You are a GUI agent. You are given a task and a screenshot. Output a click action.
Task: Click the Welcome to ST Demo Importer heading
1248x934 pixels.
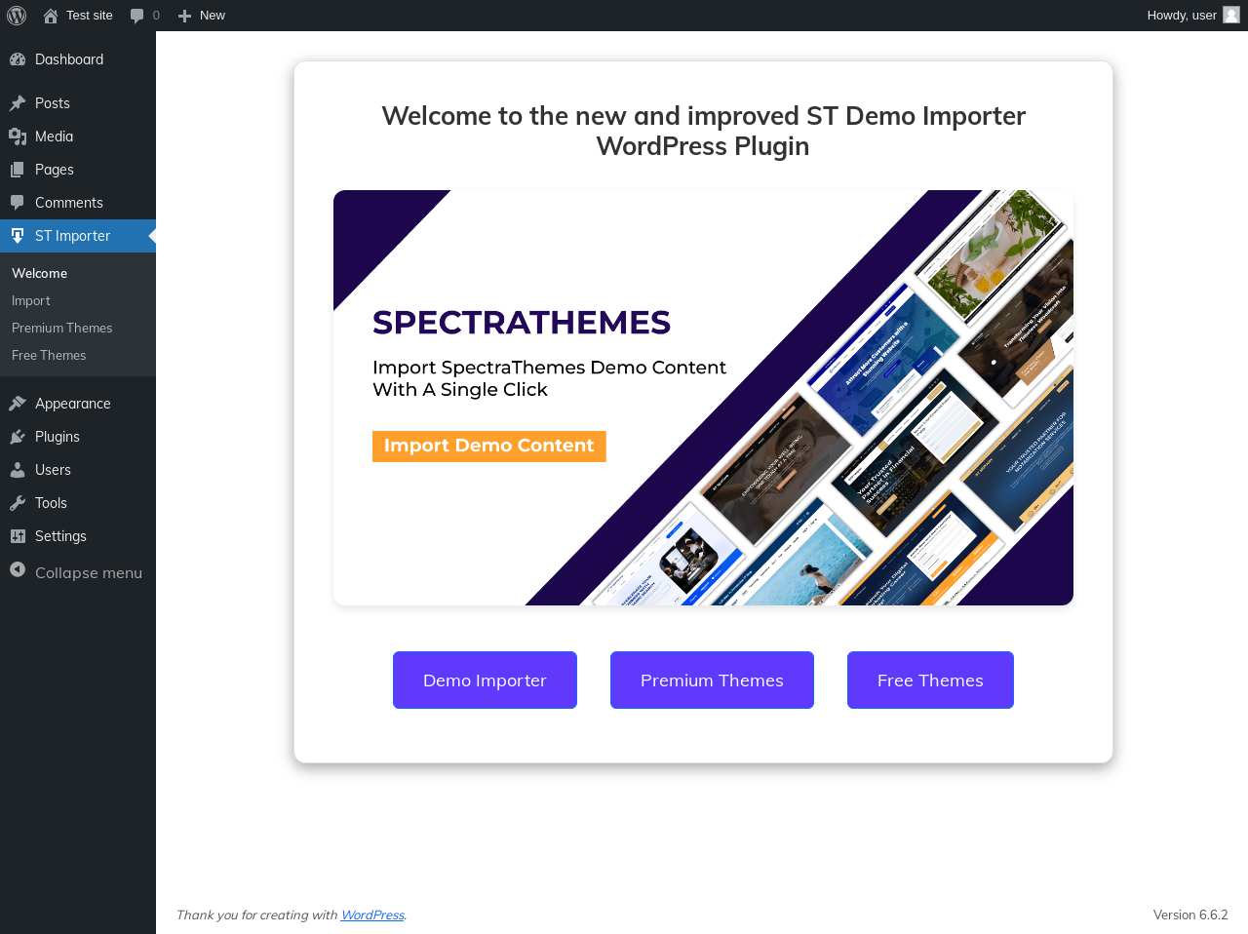[703, 131]
